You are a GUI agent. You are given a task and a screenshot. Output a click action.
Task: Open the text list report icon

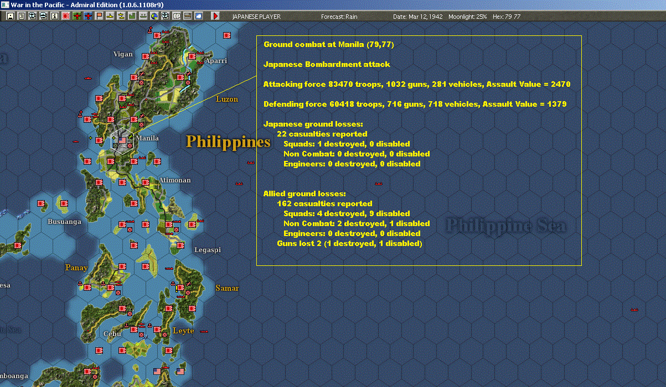pos(21,16)
